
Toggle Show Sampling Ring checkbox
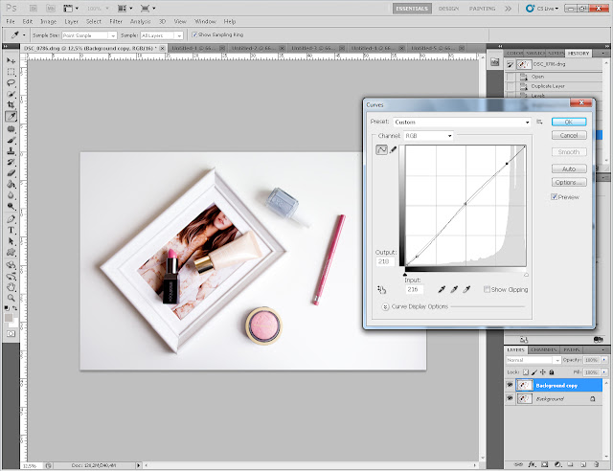(194, 34)
